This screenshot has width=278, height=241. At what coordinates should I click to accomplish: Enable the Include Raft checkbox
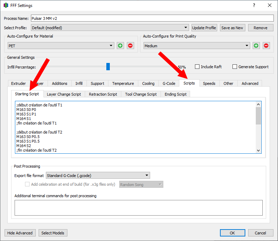point(197,67)
